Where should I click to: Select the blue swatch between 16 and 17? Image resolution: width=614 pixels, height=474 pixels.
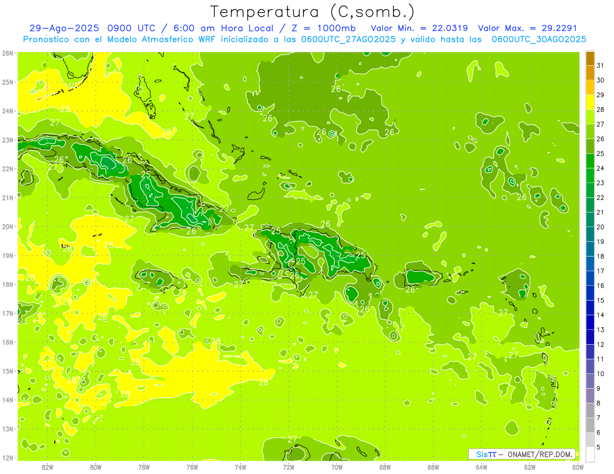[x=590, y=278]
